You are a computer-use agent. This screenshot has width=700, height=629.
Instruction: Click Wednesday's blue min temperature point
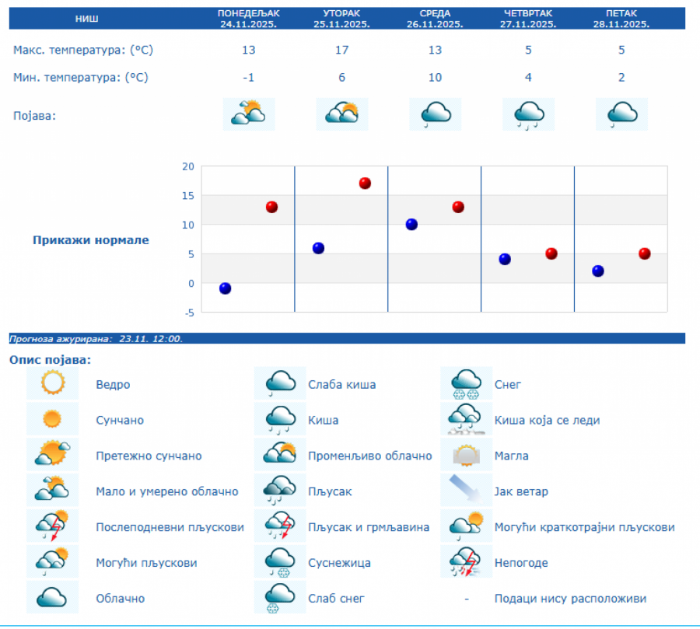coord(411,225)
